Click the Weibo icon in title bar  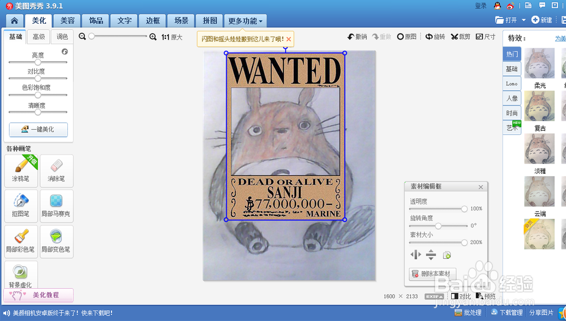[x=510, y=6]
